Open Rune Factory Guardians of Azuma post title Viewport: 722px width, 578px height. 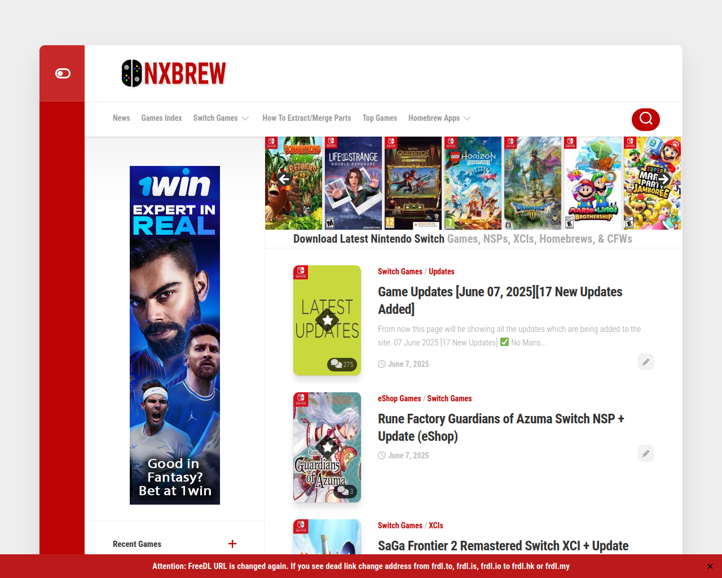501,427
